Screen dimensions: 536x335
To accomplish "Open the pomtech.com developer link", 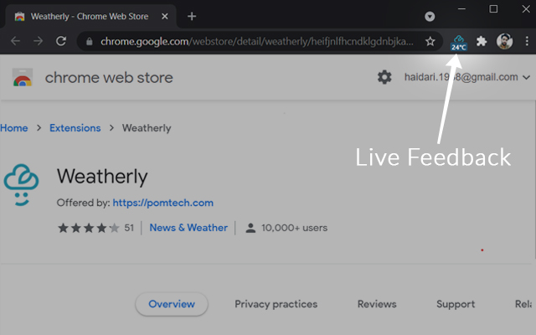I will pos(162,203).
